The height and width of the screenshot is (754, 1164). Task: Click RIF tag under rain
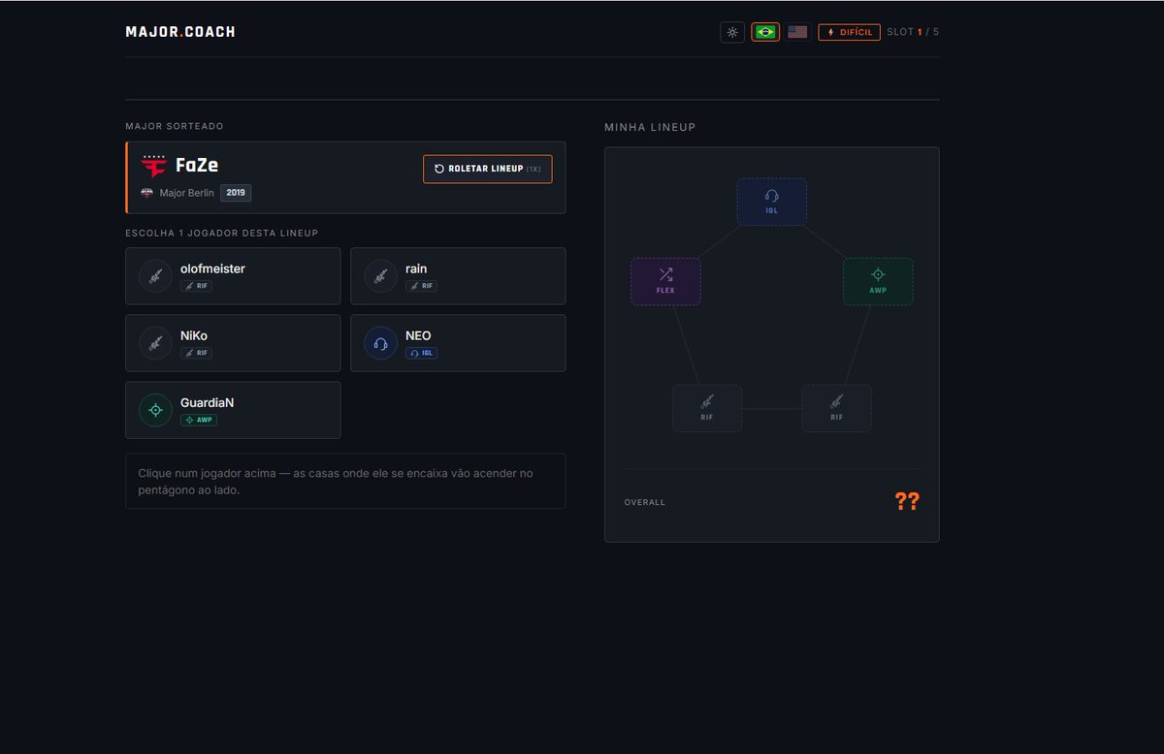point(421,287)
